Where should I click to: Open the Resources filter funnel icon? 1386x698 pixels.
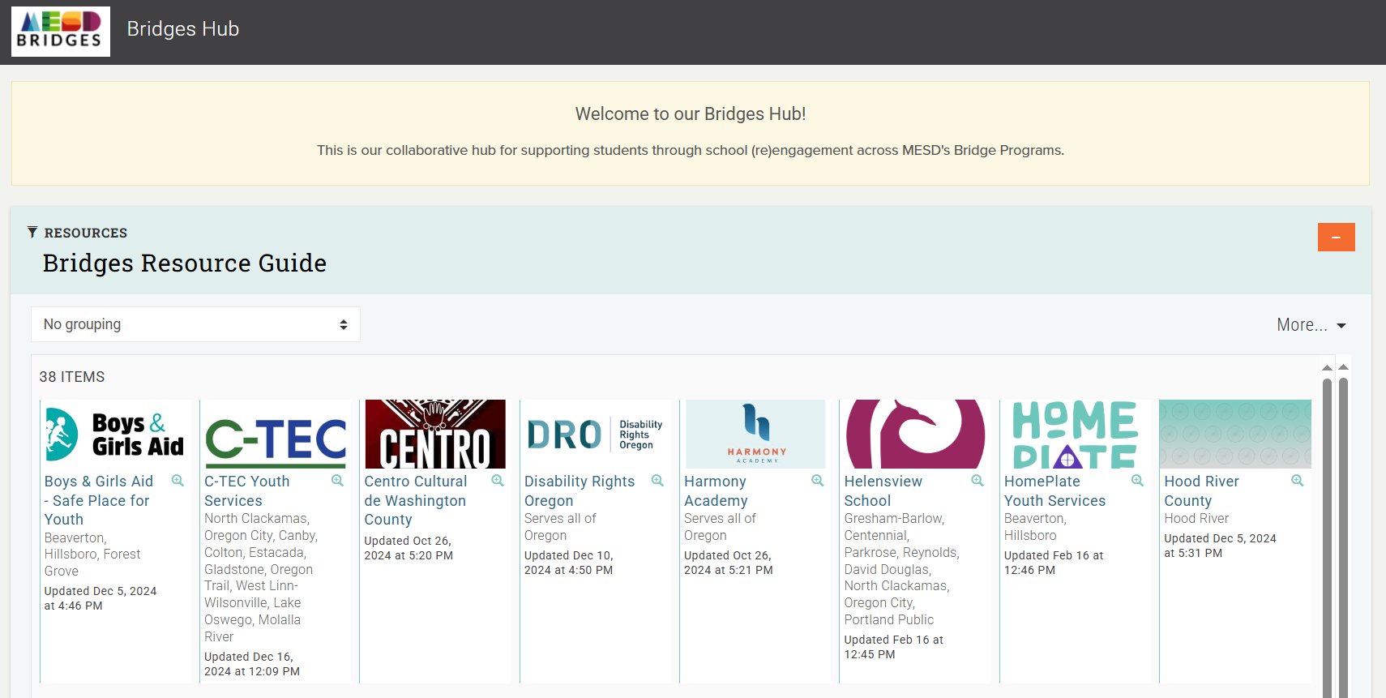coord(32,233)
